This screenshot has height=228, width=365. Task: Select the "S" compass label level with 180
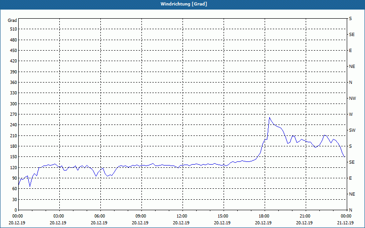coord(350,146)
